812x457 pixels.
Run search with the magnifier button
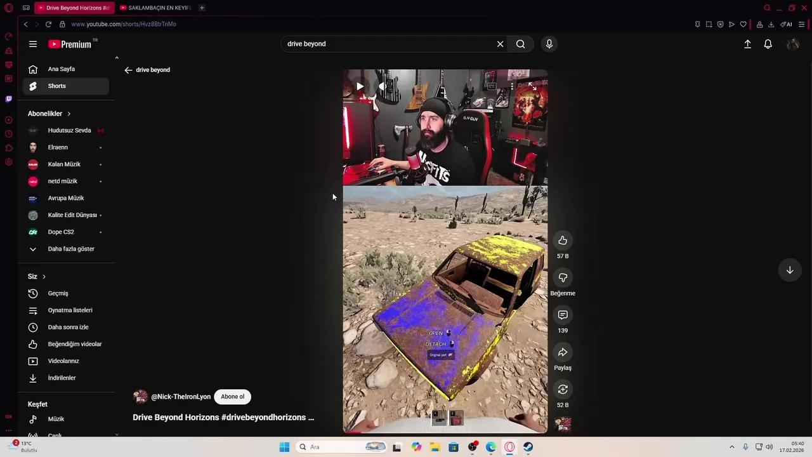[x=520, y=44]
